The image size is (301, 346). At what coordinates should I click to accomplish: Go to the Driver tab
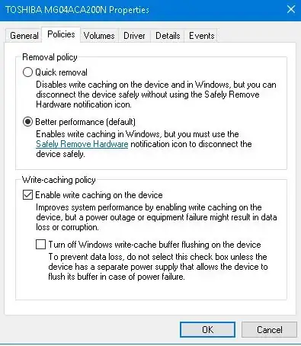(x=134, y=36)
